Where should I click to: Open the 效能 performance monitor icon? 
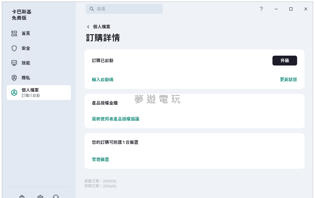(x=14, y=63)
